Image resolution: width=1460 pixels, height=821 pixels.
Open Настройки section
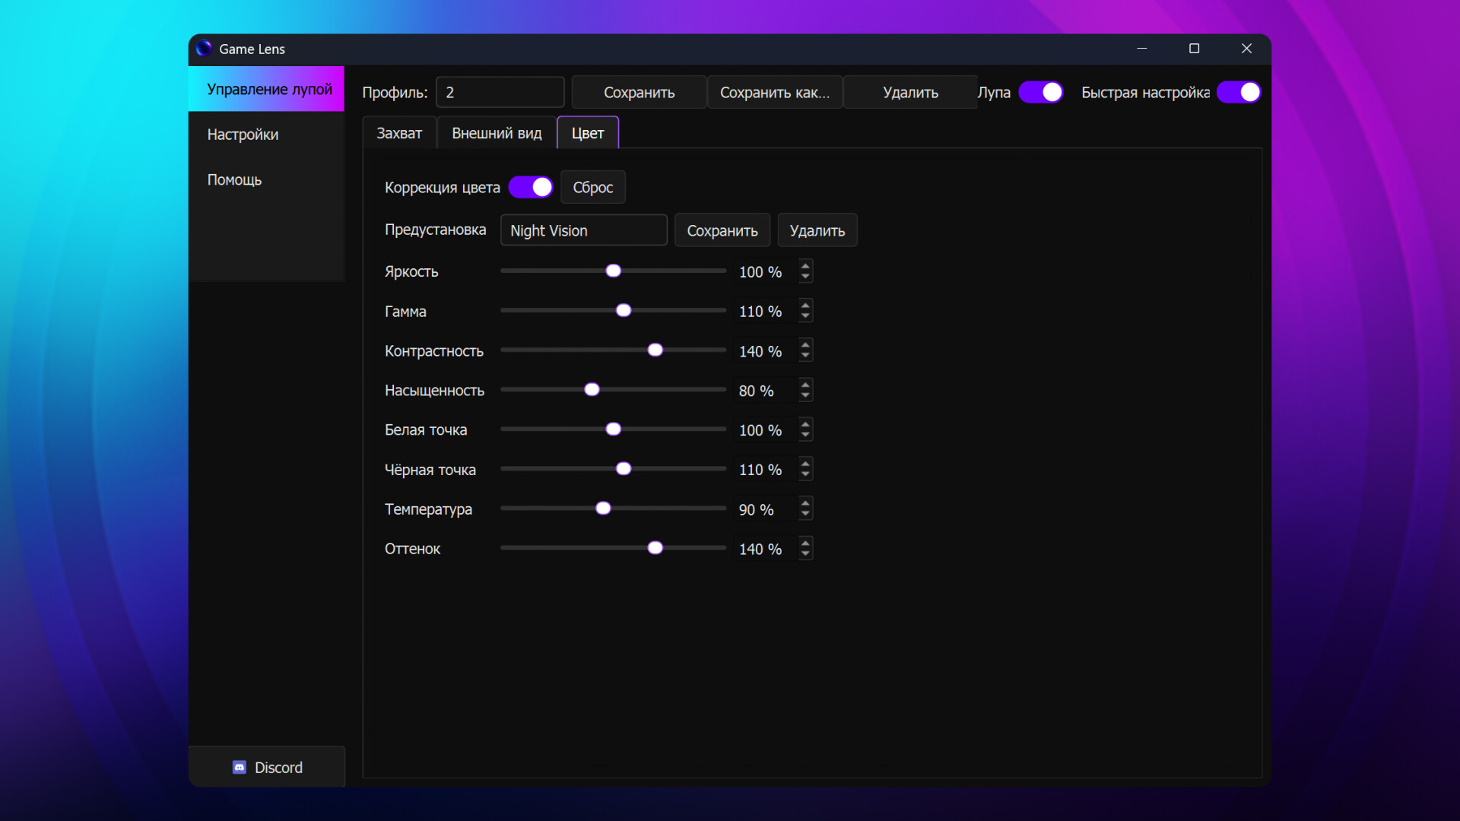243,135
